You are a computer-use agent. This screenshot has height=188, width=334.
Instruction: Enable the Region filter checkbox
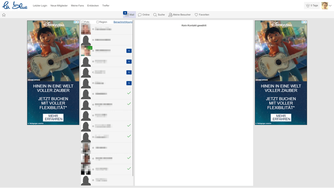click(x=97, y=22)
